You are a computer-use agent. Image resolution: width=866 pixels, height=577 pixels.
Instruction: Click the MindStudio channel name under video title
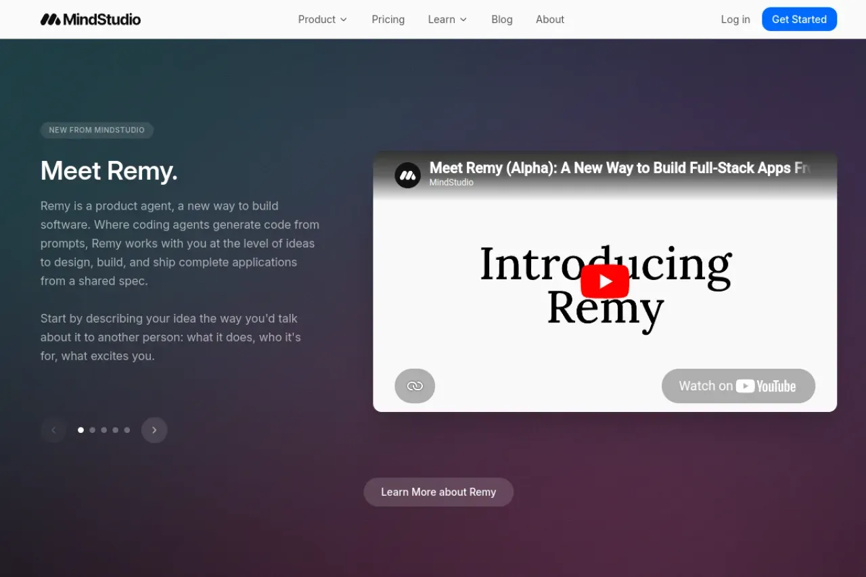pyautogui.click(x=451, y=183)
